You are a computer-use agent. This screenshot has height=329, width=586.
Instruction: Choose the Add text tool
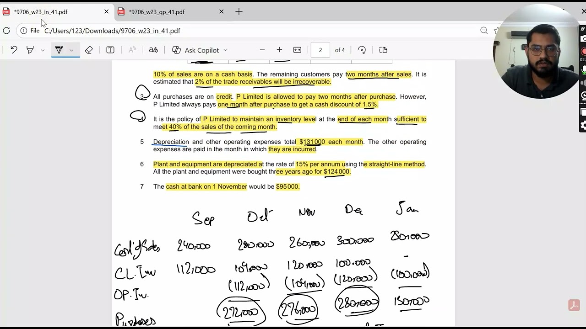[110, 50]
